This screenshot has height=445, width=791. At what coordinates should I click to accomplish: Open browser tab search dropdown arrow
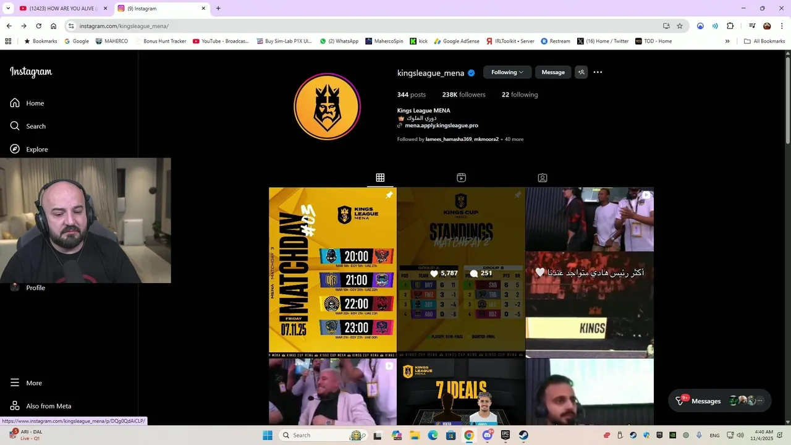point(8,9)
